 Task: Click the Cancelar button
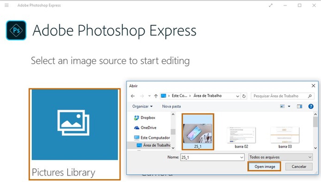click(299, 167)
